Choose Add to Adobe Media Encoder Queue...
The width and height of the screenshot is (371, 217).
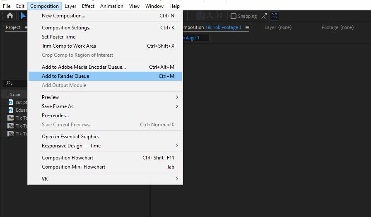105,67
